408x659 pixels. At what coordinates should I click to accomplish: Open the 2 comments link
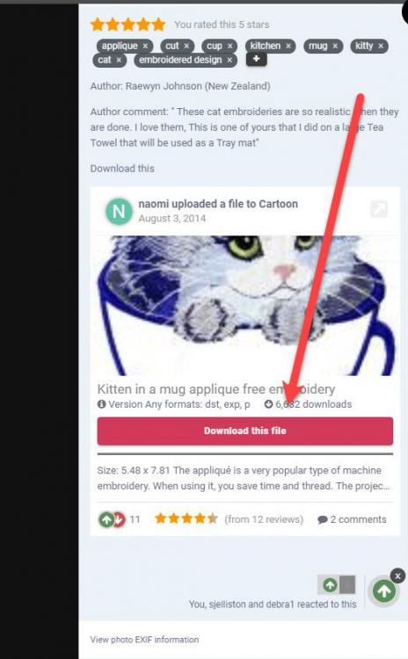coord(352,519)
